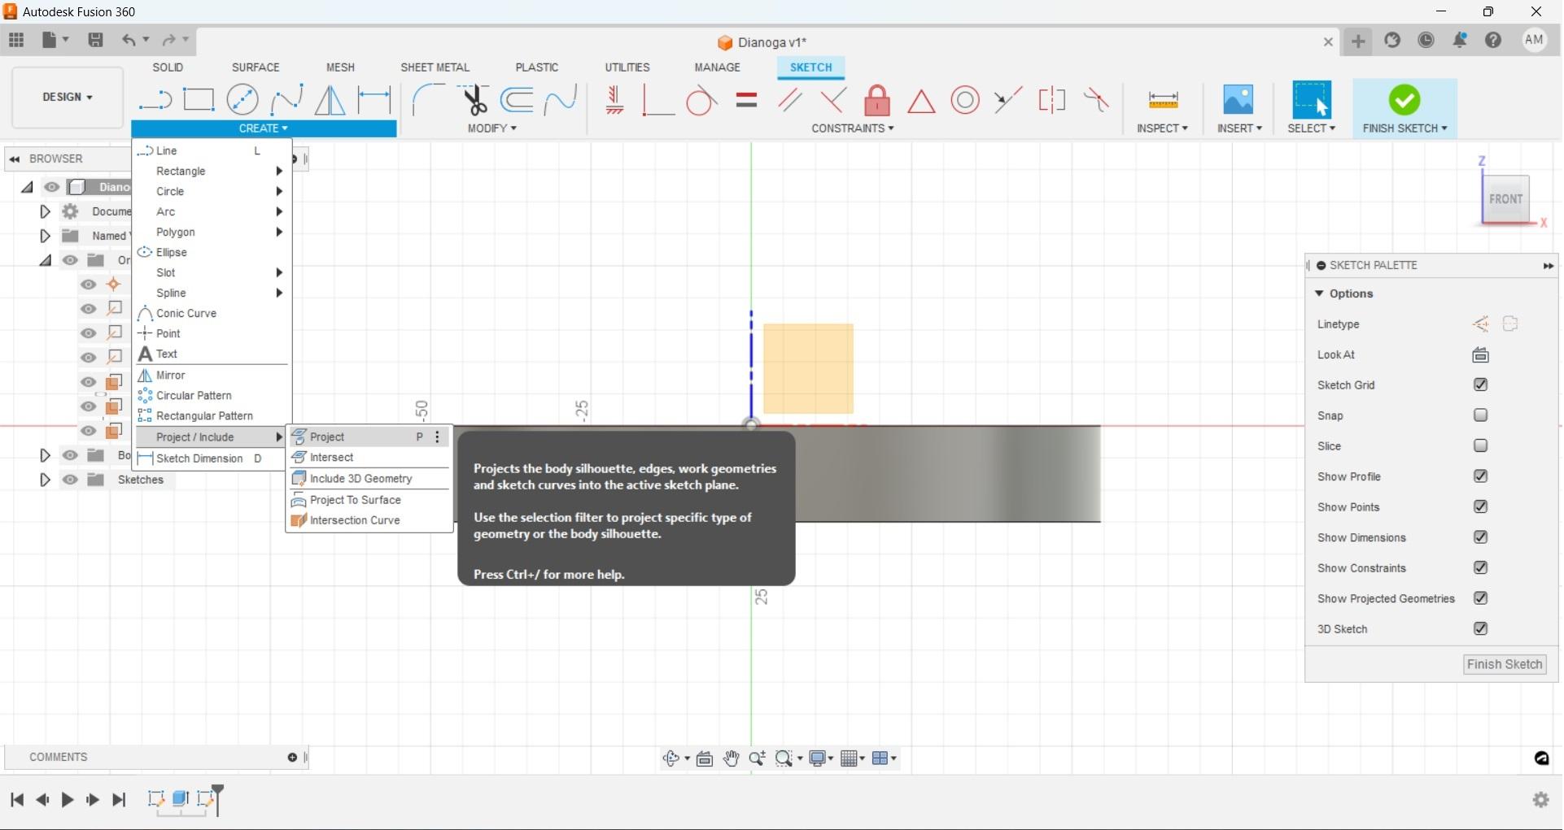The width and height of the screenshot is (1564, 830).
Task: Open the SELECT dropdown
Action: click(1312, 128)
